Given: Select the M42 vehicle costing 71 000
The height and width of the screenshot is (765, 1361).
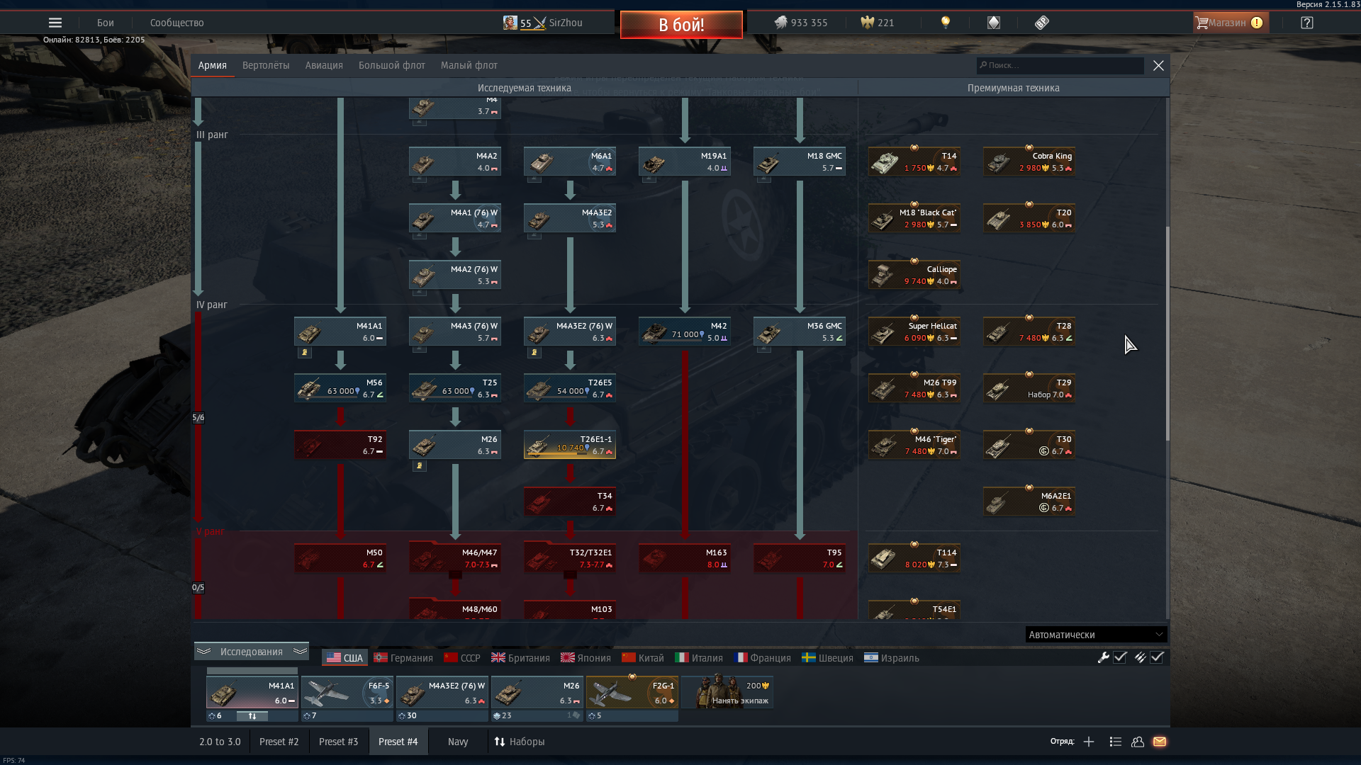Looking at the screenshot, I should click(x=685, y=331).
